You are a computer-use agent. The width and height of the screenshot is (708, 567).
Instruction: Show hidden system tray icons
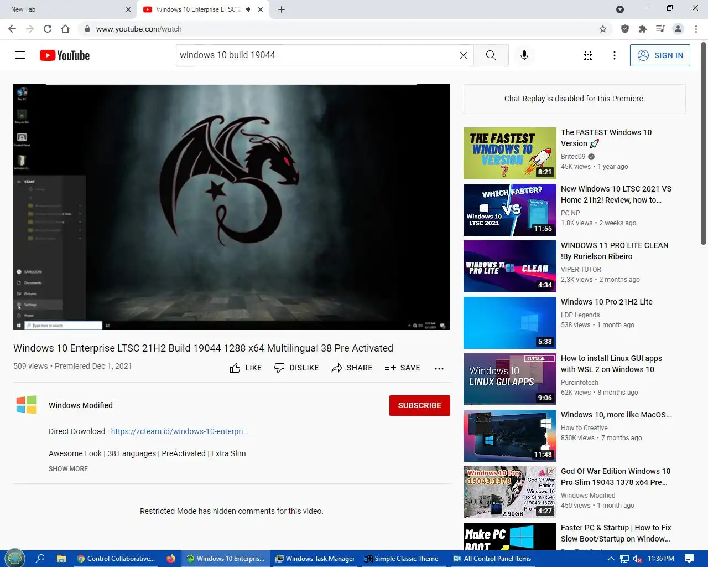point(611,559)
